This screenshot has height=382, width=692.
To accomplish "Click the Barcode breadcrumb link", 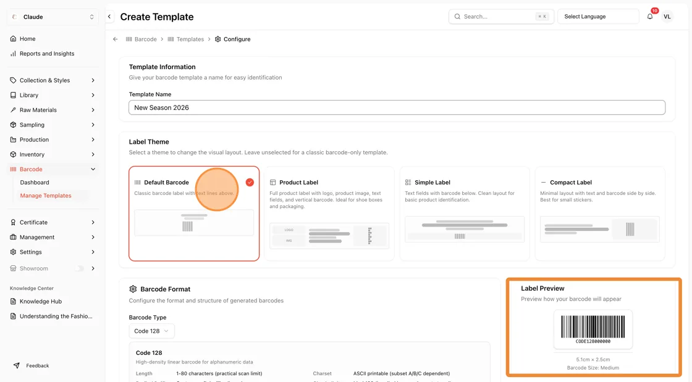I will click(x=141, y=39).
